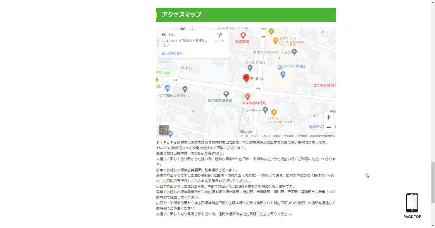This screenshot has width=435, height=228.
Task: Zoom in the map with plus button
Action: point(328,117)
